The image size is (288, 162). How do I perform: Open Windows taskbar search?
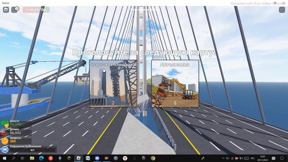tap(13, 158)
